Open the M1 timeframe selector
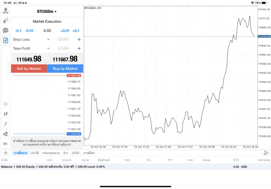 tap(6, 144)
